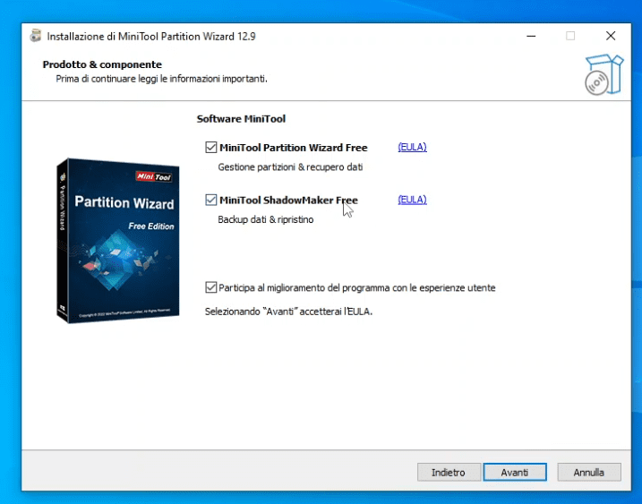
Task: Click the 'Prodotto & componente' header title
Action: tap(102, 64)
